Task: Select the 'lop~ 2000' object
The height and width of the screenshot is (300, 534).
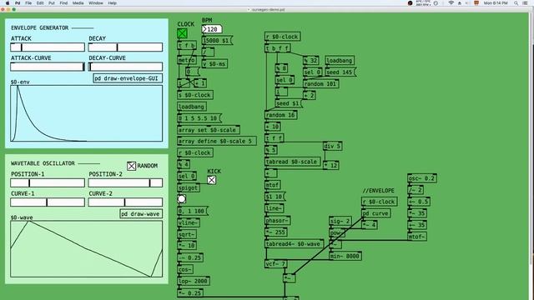Action: coord(194,281)
